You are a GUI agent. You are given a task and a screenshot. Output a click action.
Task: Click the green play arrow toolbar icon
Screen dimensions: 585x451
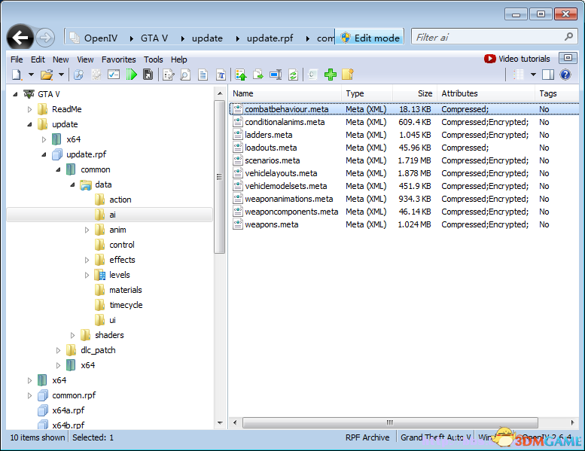coord(131,75)
